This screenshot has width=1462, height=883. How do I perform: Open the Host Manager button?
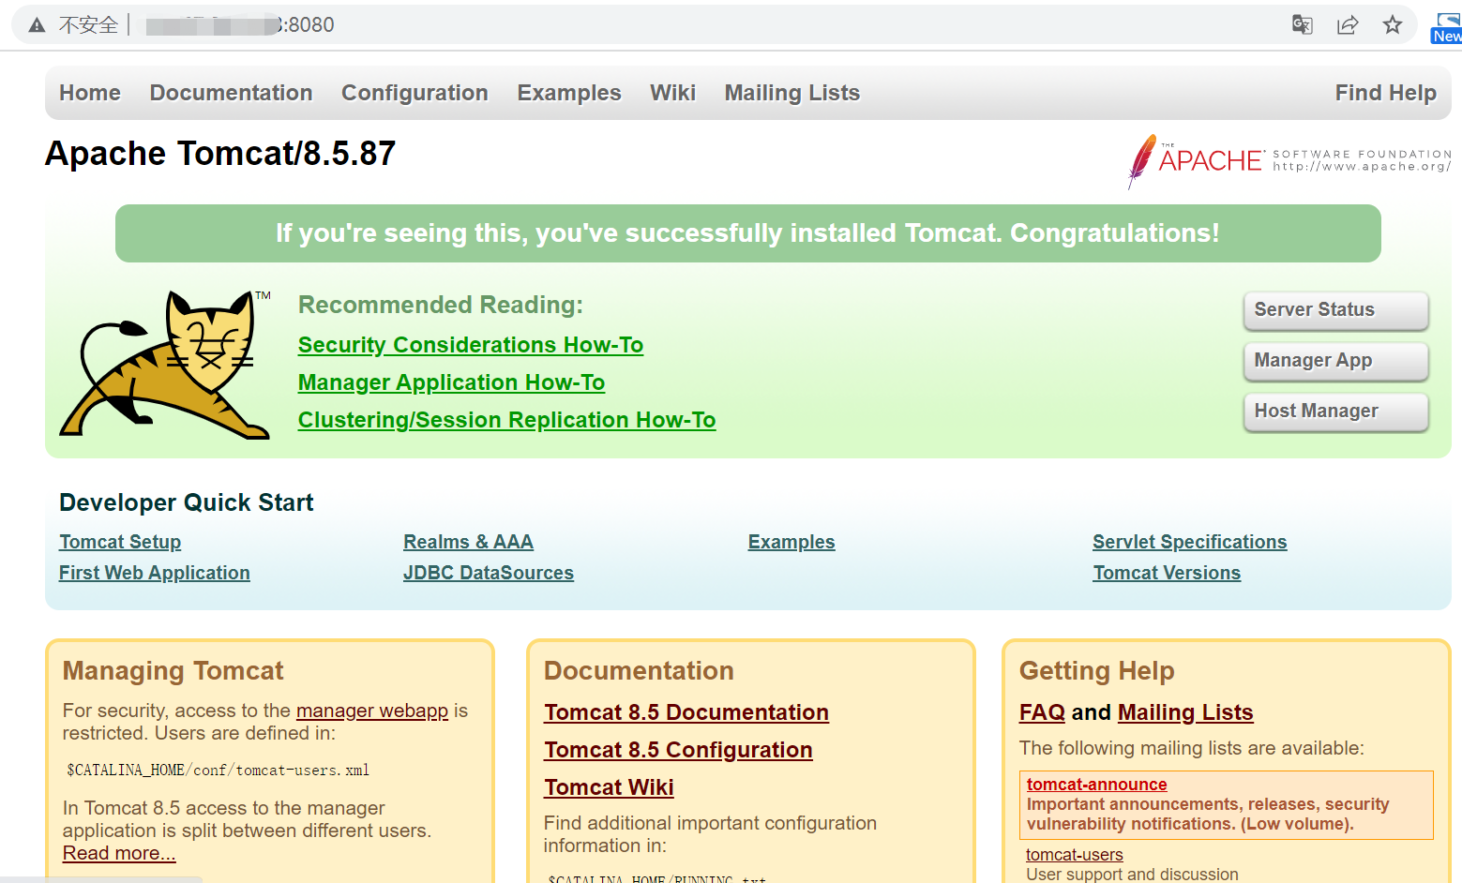click(1336, 412)
